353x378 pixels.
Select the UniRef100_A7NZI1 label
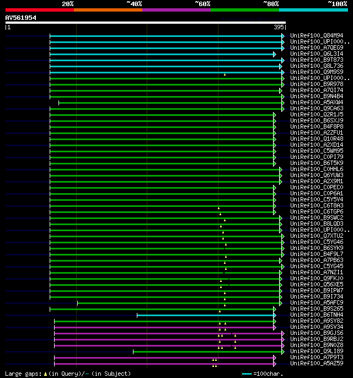click(x=317, y=273)
